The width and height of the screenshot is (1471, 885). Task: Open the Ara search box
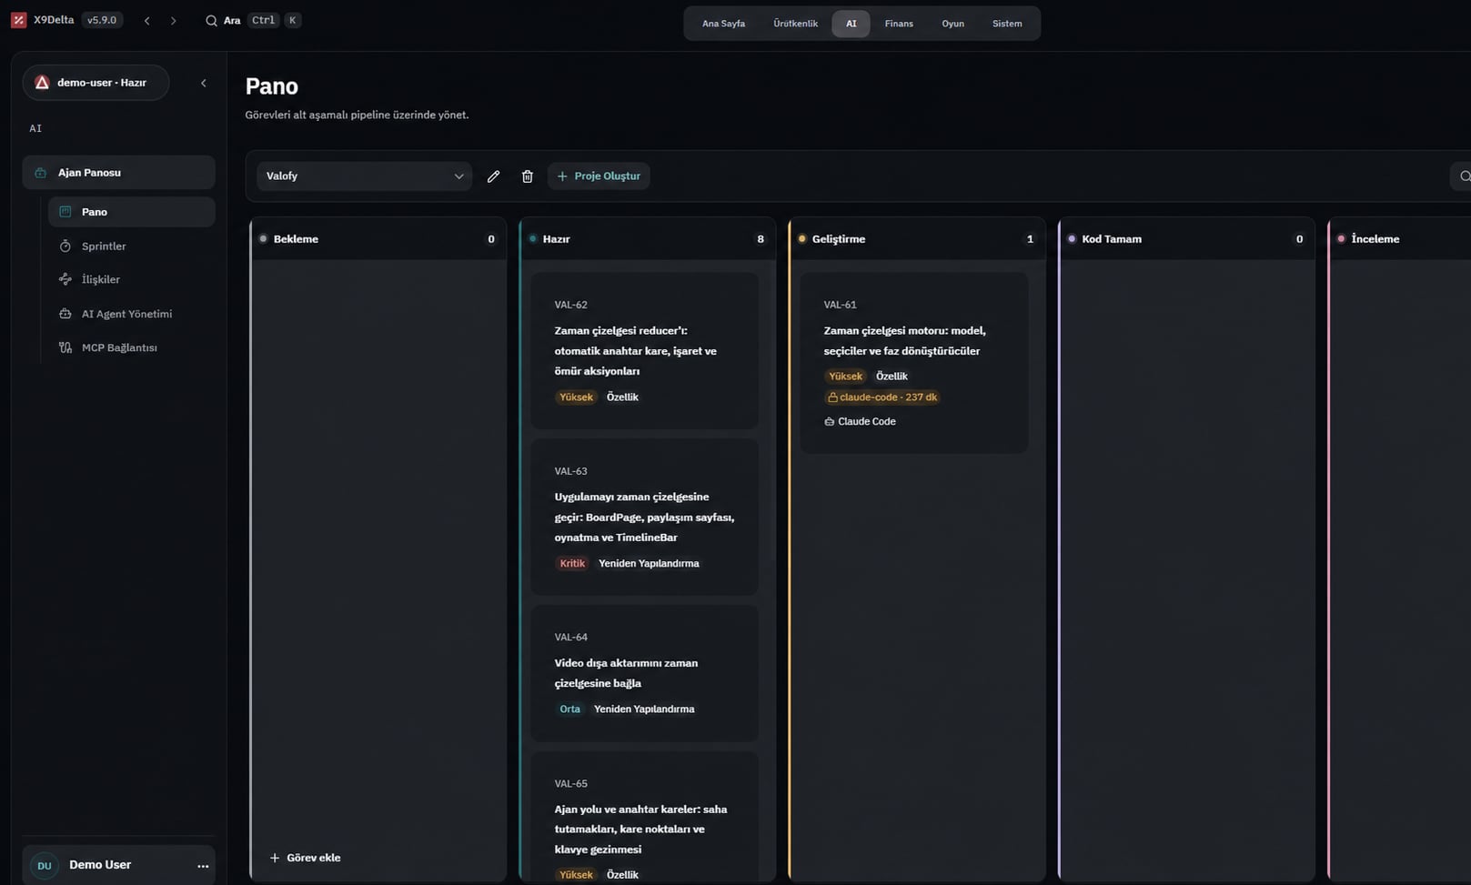(x=253, y=20)
